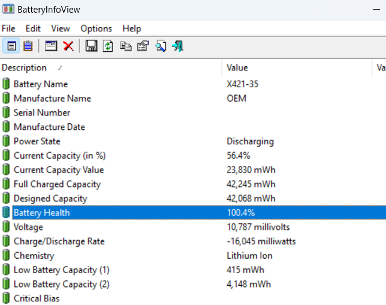The image size is (386, 305).
Task: Select the Battery Name row label
Action: pyautogui.click(x=41, y=84)
